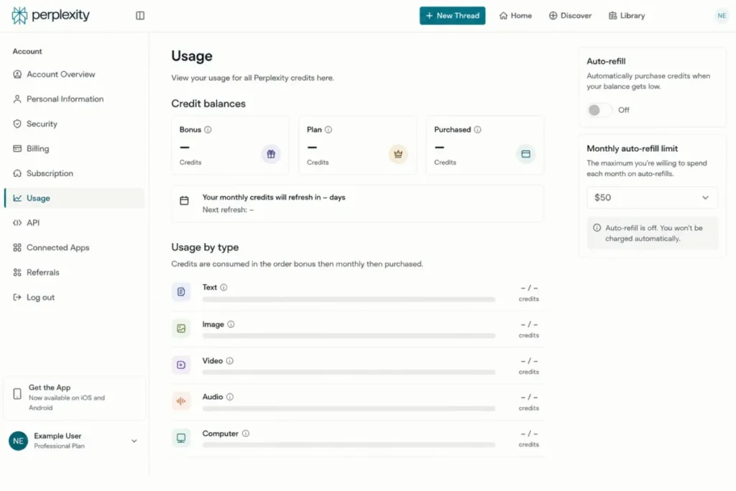Open the Library page

tap(627, 16)
